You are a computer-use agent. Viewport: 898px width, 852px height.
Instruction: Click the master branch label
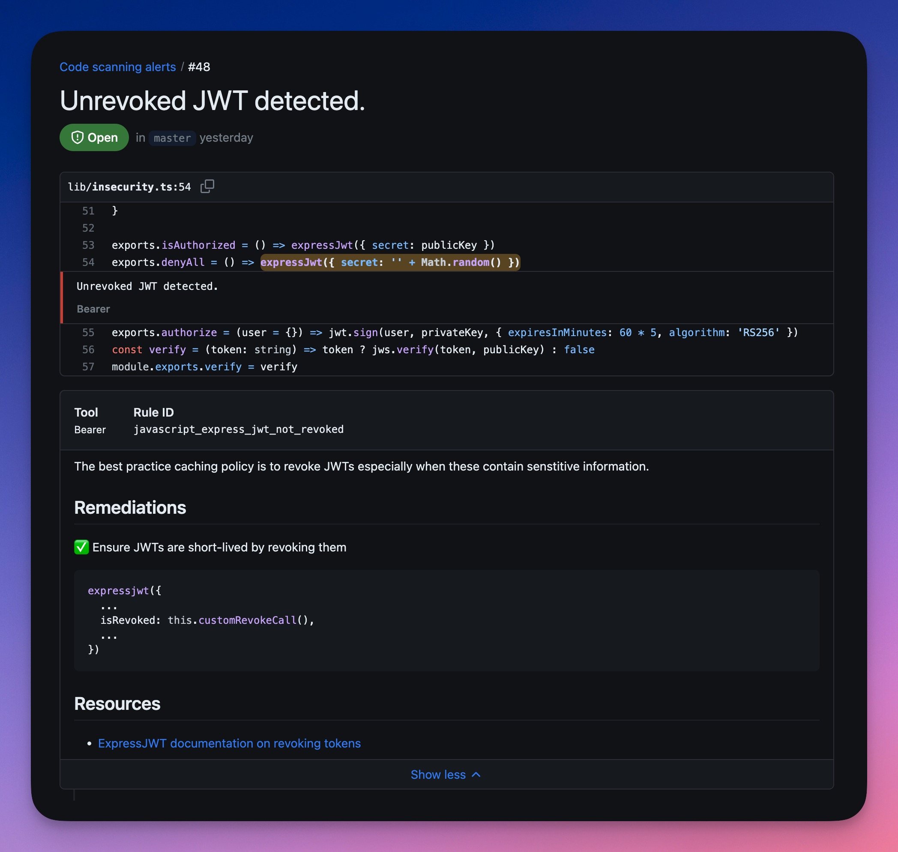pyautogui.click(x=172, y=138)
